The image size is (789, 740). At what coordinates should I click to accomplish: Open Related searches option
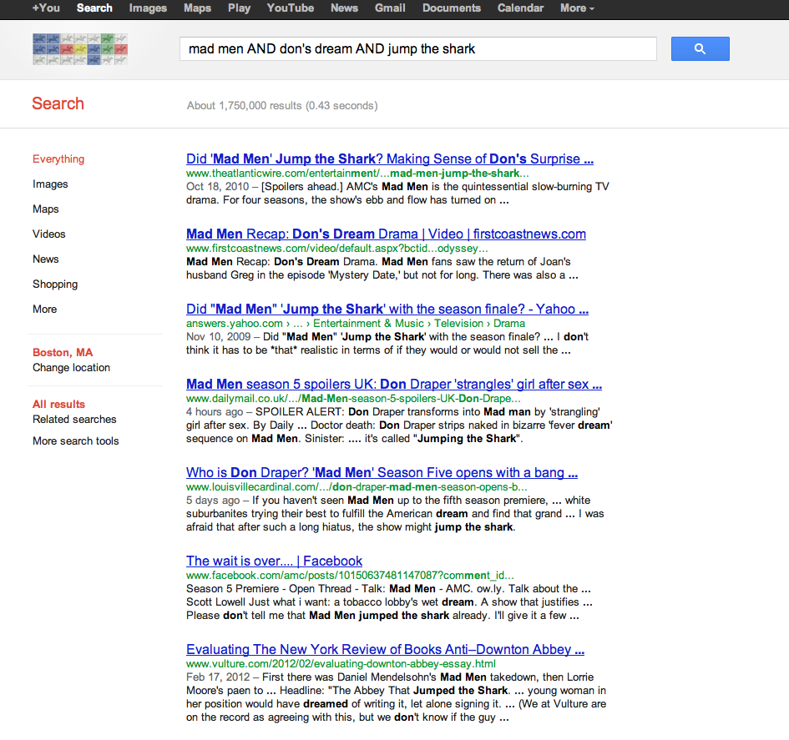pyautogui.click(x=74, y=419)
